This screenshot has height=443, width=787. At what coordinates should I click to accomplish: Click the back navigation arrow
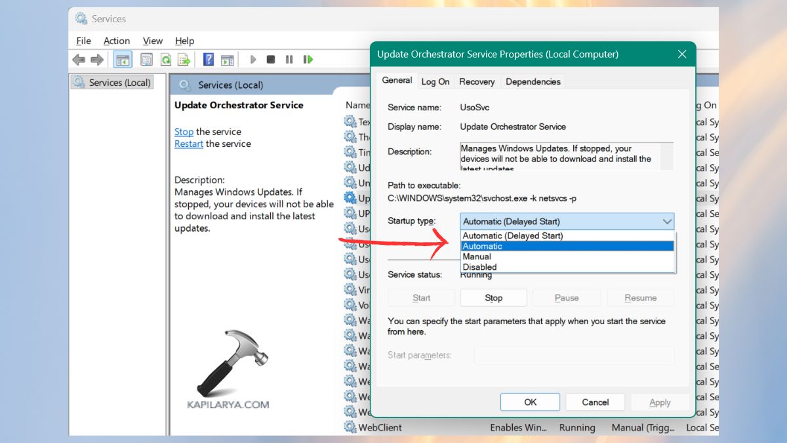(79, 59)
